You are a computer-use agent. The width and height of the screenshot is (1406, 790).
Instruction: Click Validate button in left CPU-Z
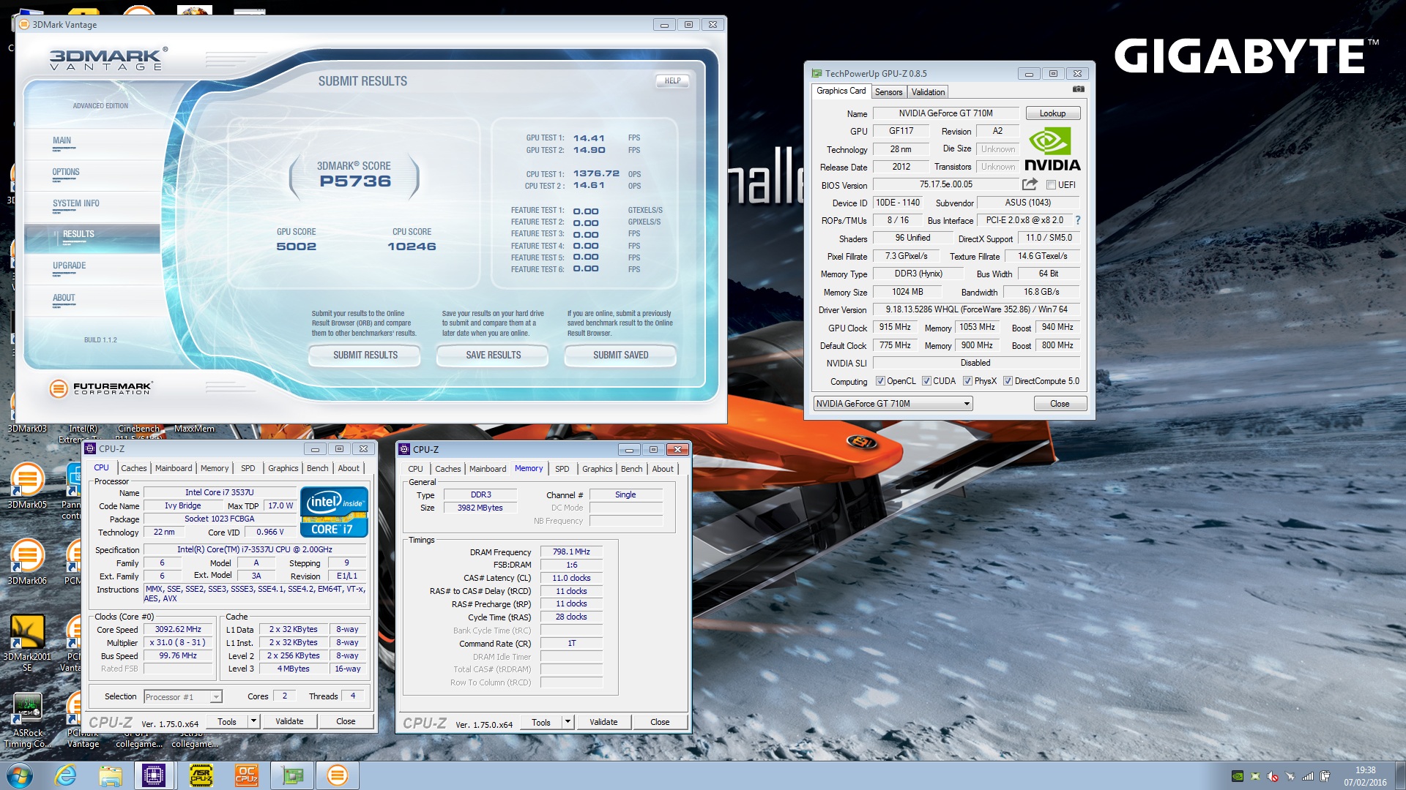click(x=289, y=722)
